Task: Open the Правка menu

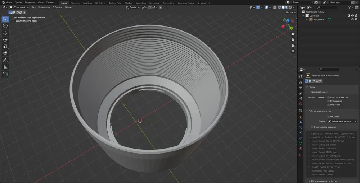Action: (18, 3)
